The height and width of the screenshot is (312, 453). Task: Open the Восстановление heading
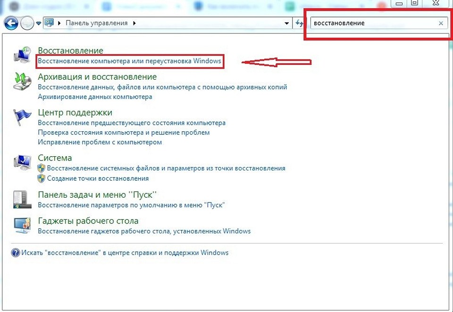coord(70,50)
